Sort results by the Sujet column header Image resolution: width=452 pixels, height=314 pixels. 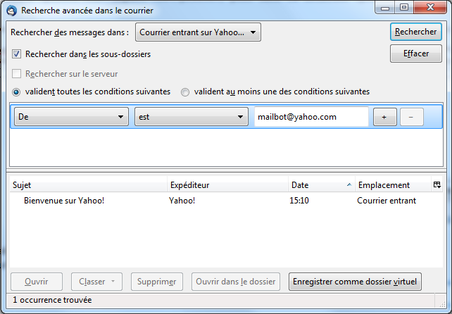click(88, 185)
